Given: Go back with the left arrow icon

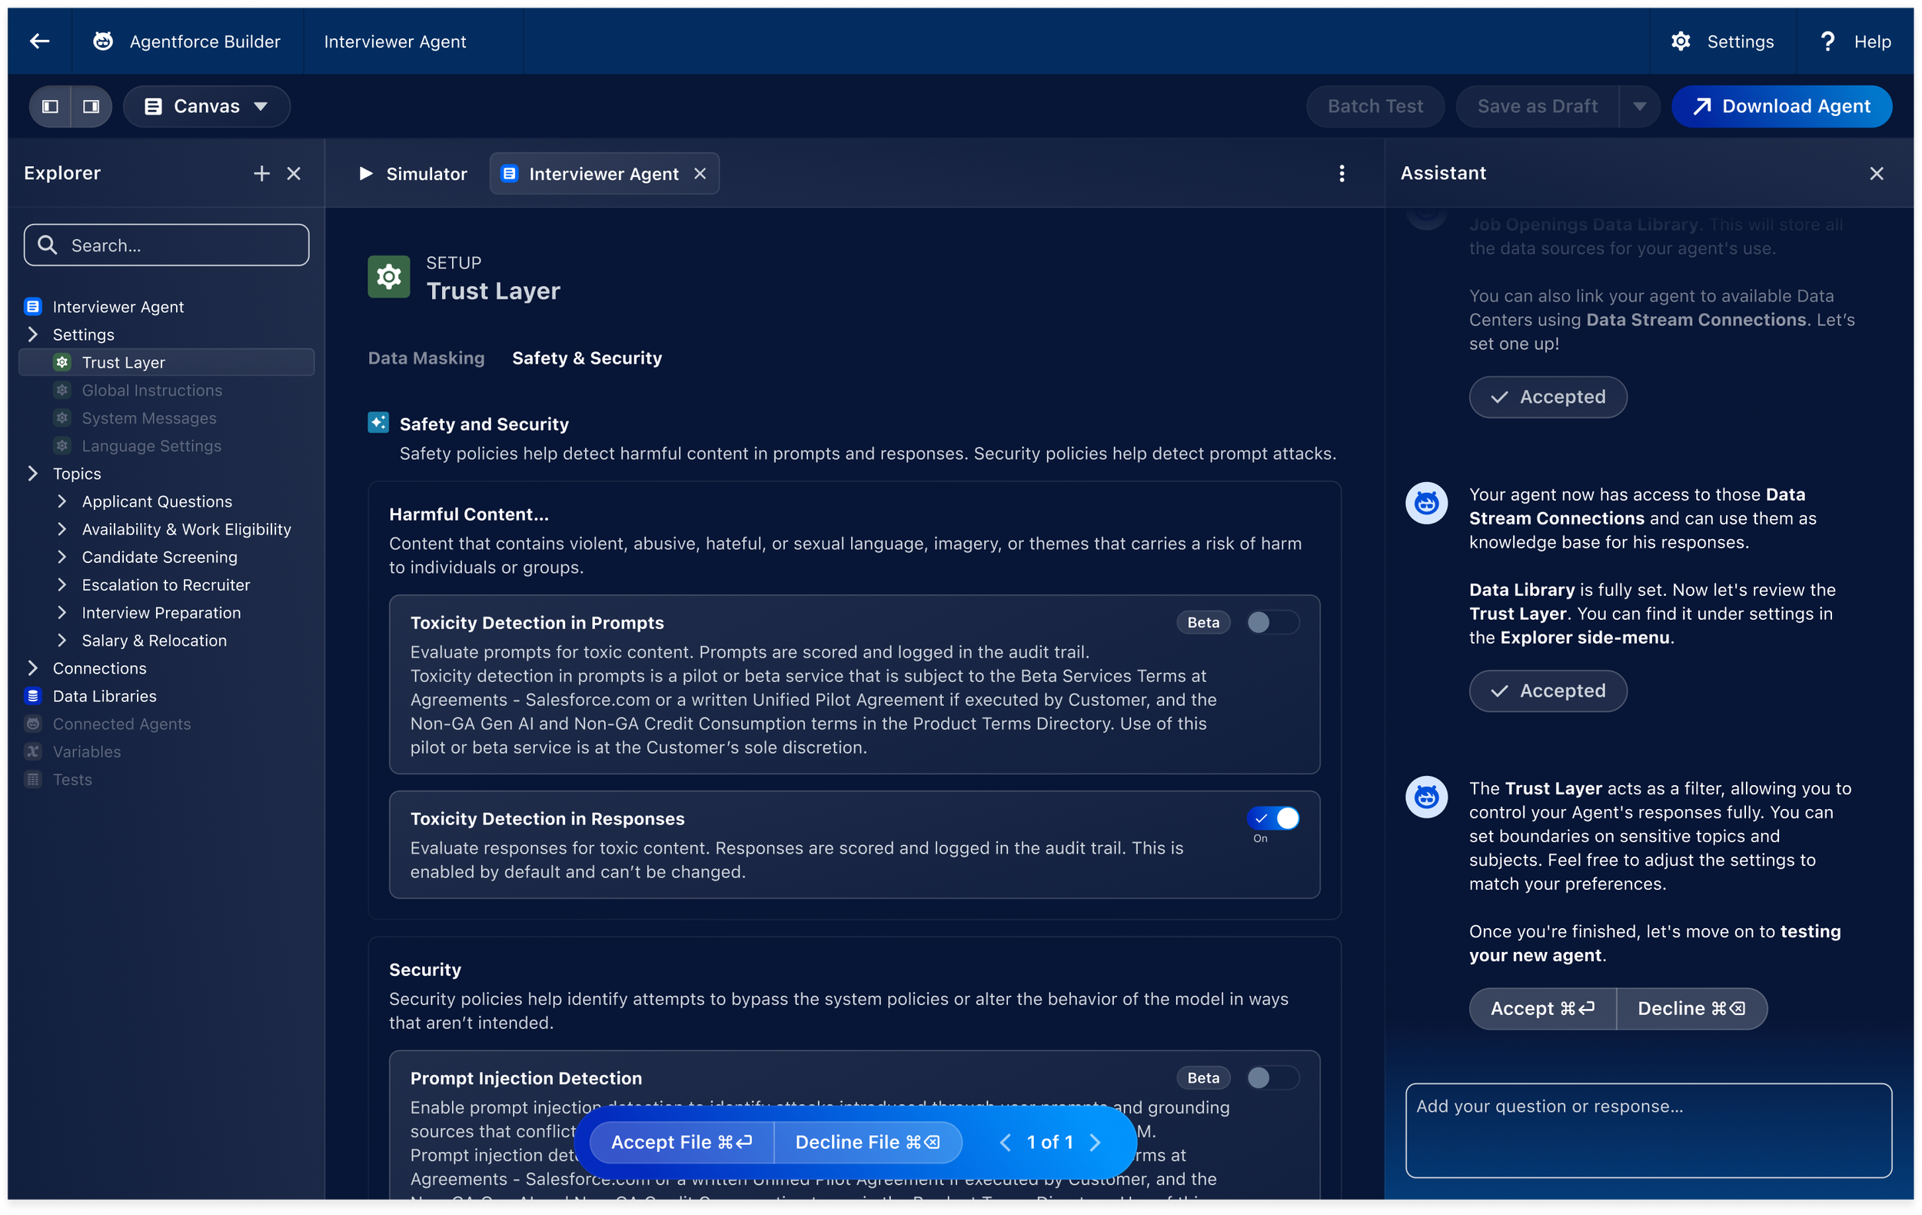Looking at the screenshot, I should [39, 42].
